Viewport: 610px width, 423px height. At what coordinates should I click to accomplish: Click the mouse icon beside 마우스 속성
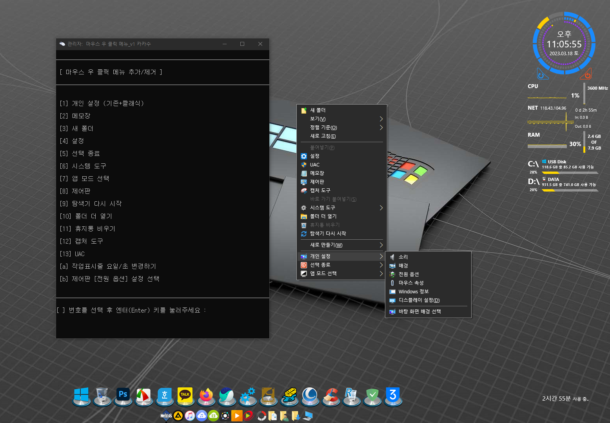point(392,283)
